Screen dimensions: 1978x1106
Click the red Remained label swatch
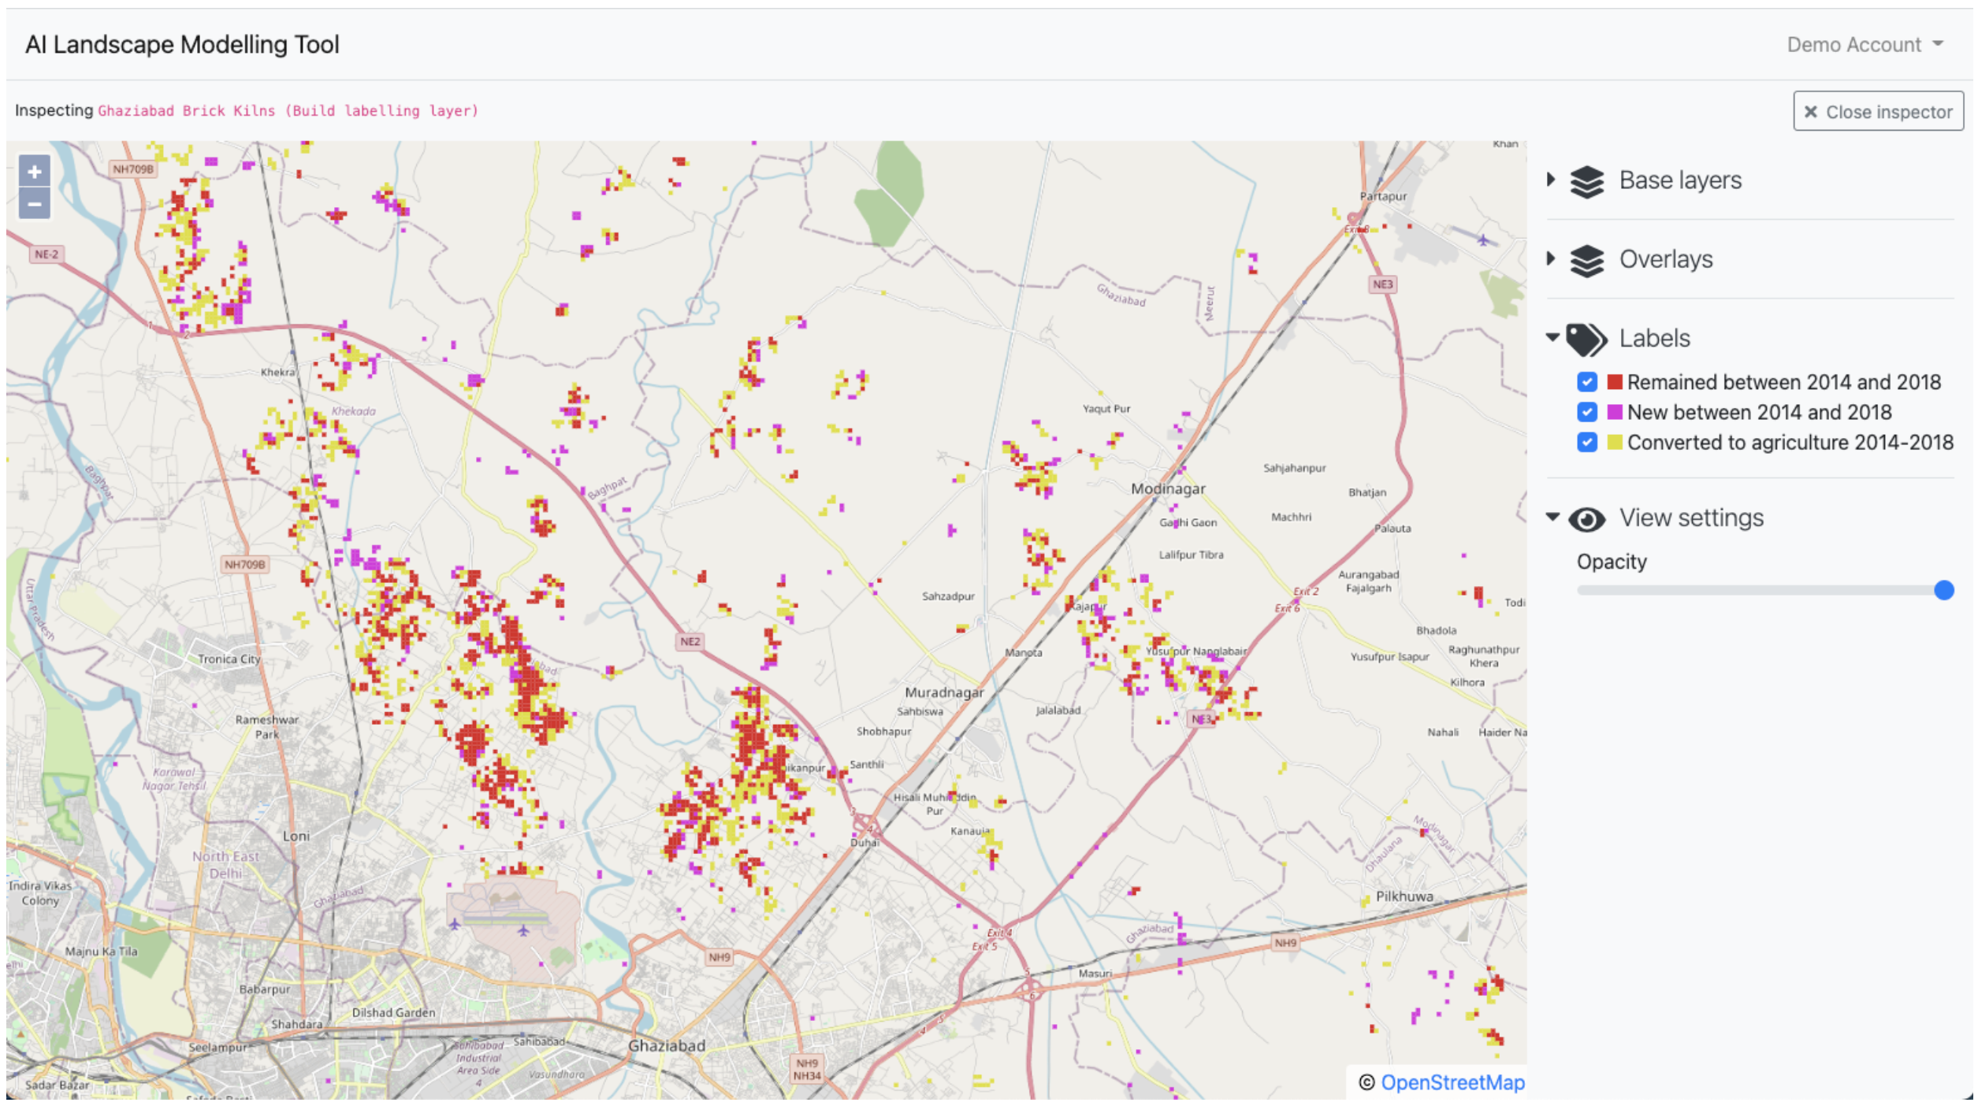pos(1614,382)
